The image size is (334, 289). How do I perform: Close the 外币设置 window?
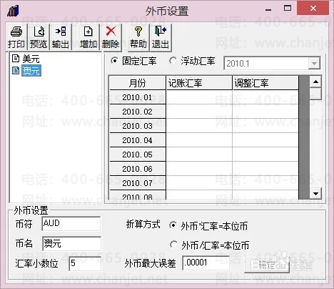pos(313,9)
